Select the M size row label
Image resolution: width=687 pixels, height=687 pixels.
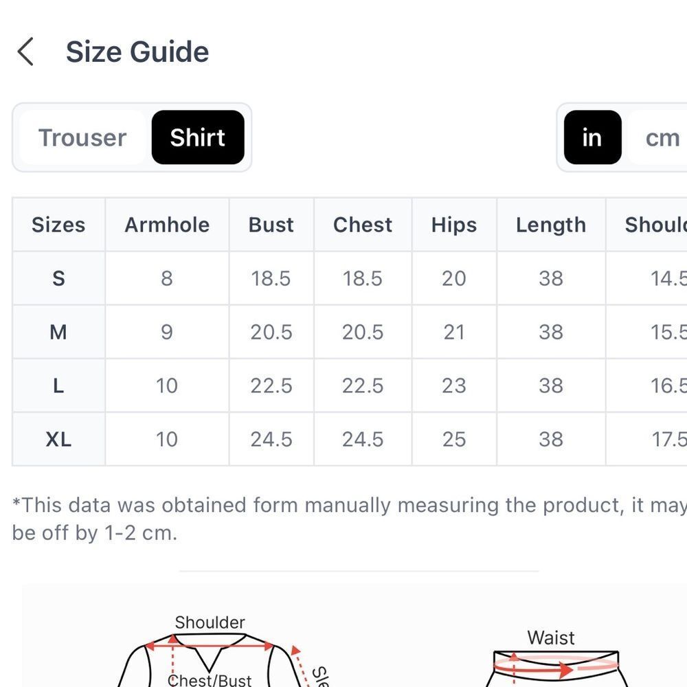click(58, 332)
